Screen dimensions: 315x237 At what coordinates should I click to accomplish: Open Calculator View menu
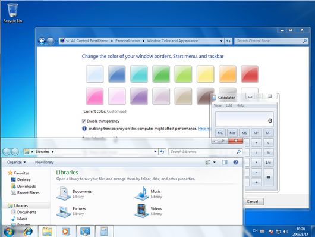click(218, 105)
